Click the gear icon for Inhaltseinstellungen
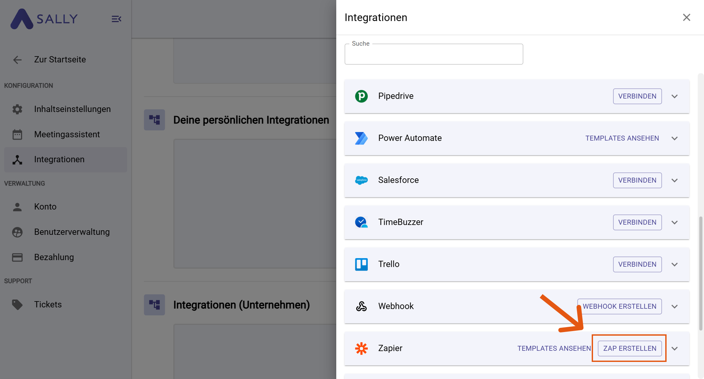Screen dimensions: 704x379 tap(17, 109)
